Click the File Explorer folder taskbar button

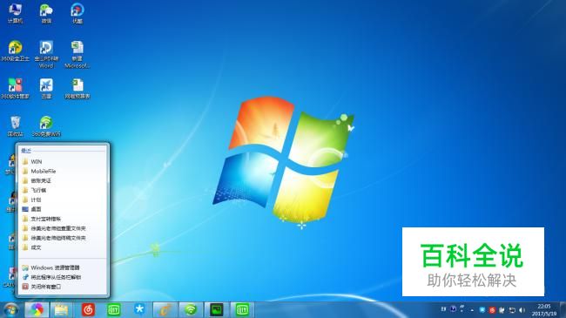[61, 309]
